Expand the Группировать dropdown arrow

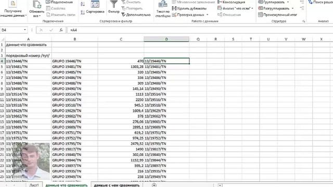(288, 2)
